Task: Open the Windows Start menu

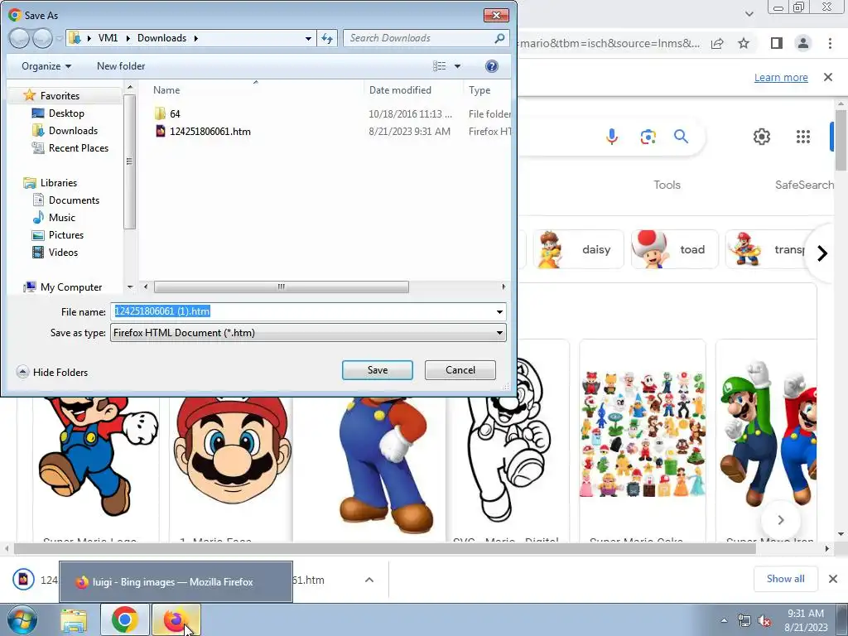Action: (22, 620)
